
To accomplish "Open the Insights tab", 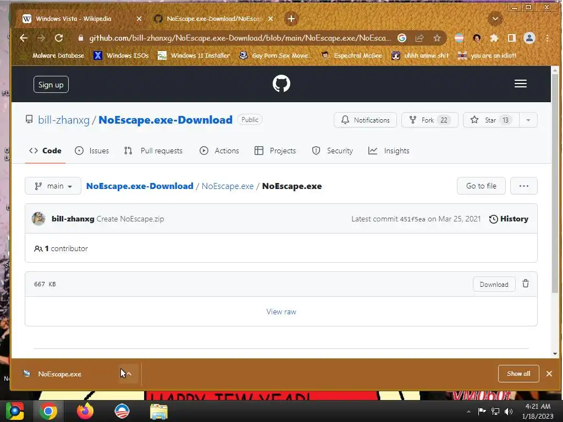I will click(389, 151).
